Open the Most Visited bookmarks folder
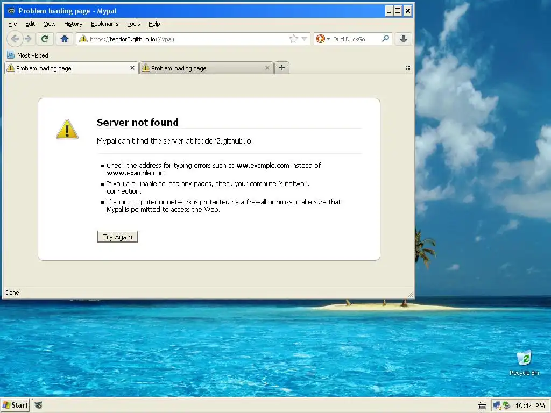 tap(28, 55)
